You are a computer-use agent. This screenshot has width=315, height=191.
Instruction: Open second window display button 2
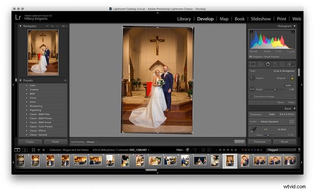(25, 150)
